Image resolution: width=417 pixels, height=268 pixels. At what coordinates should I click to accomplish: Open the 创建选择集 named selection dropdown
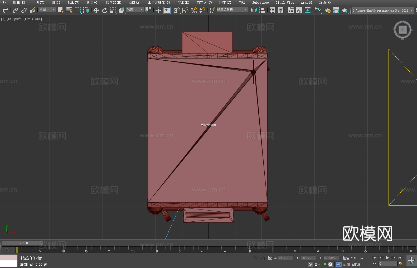click(x=232, y=9)
